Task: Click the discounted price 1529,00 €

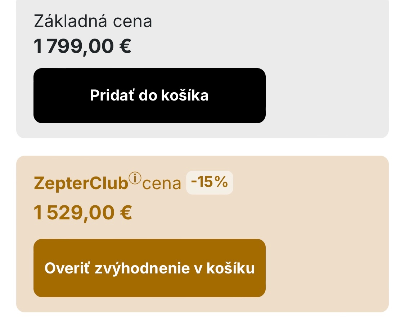Action: [x=83, y=212]
